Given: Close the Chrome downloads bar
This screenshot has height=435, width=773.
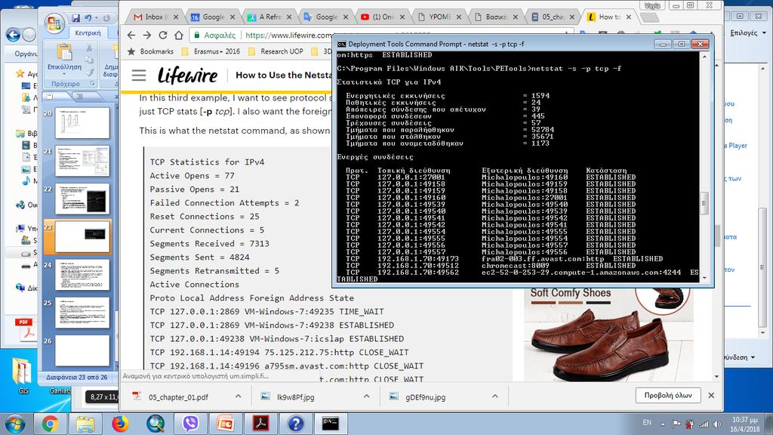Looking at the screenshot, I should point(711,395).
